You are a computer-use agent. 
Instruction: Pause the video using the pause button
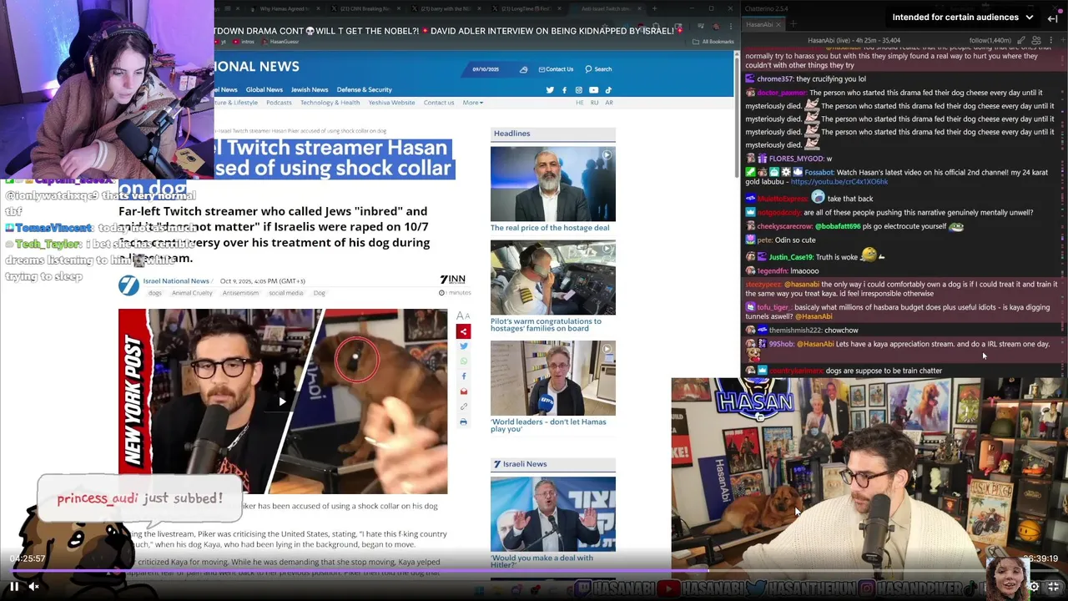(14, 587)
